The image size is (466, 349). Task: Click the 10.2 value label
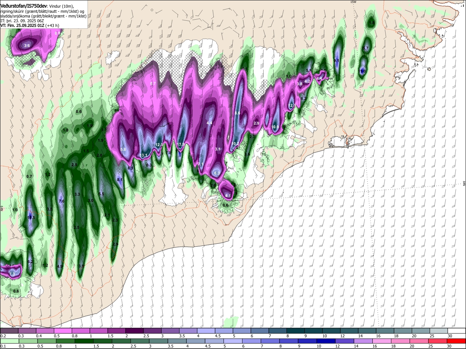point(236,144)
